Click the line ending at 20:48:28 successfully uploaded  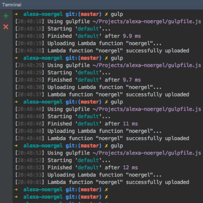tap(102, 51)
